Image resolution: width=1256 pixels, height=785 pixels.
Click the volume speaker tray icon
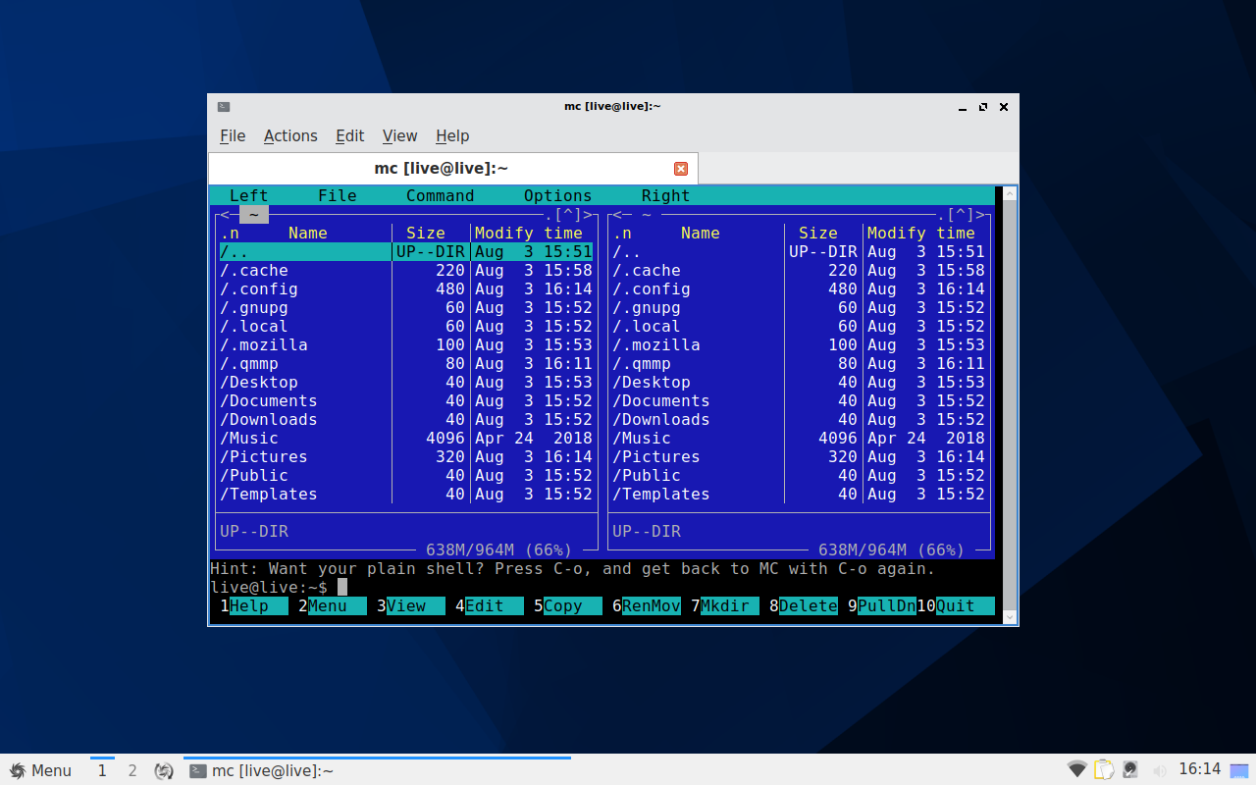[1160, 770]
